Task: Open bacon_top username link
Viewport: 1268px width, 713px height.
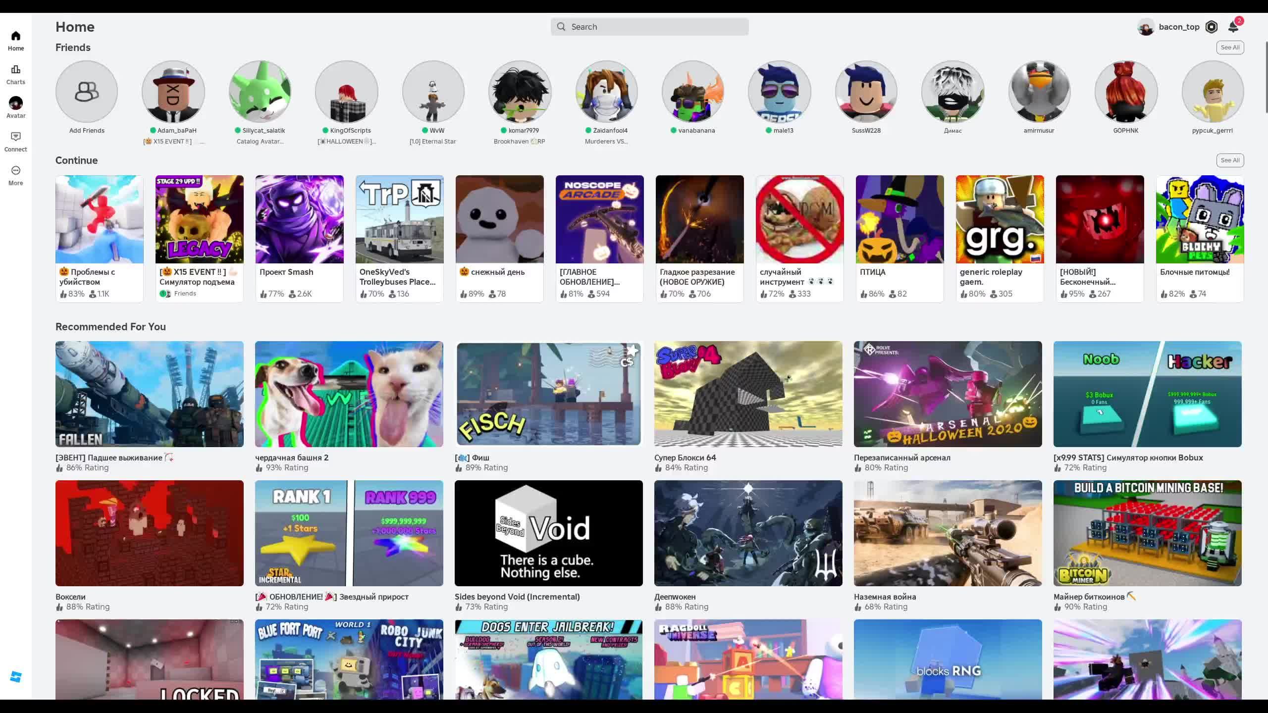Action: coord(1179,27)
